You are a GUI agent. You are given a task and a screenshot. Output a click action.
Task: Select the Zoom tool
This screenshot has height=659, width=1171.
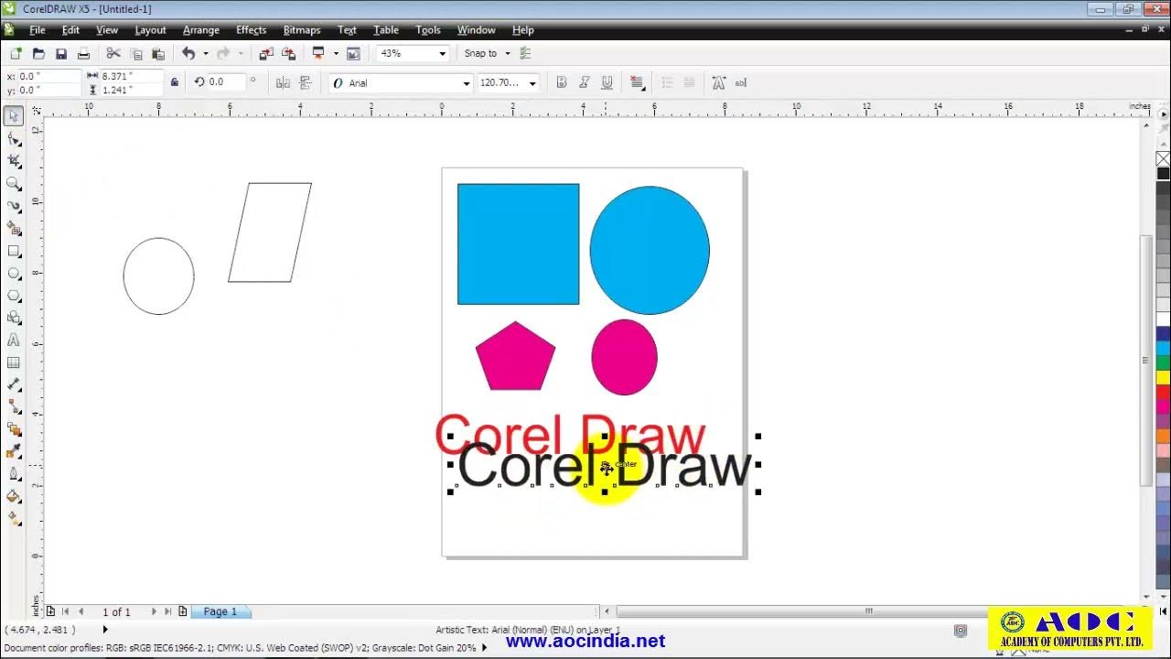point(14,183)
